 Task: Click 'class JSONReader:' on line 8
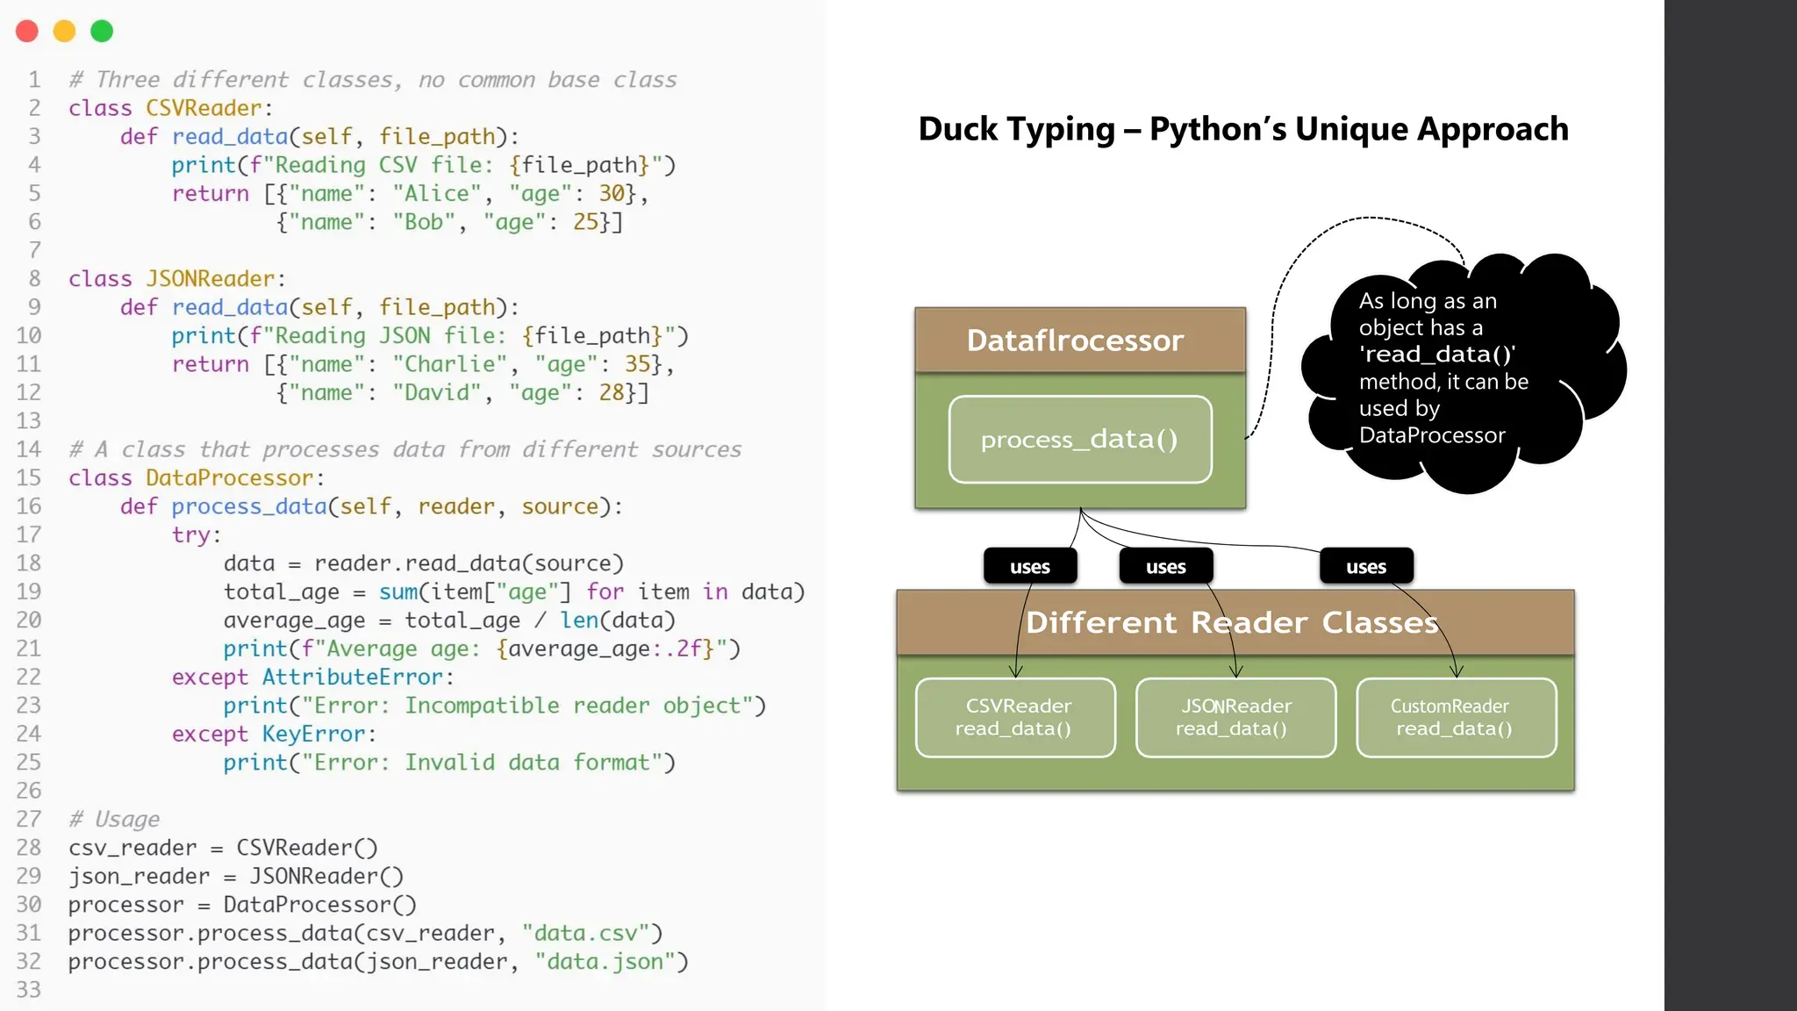coord(177,279)
